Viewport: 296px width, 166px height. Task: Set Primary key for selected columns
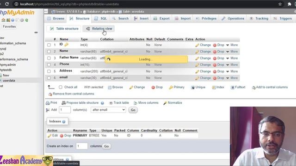(x=177, y=87)
